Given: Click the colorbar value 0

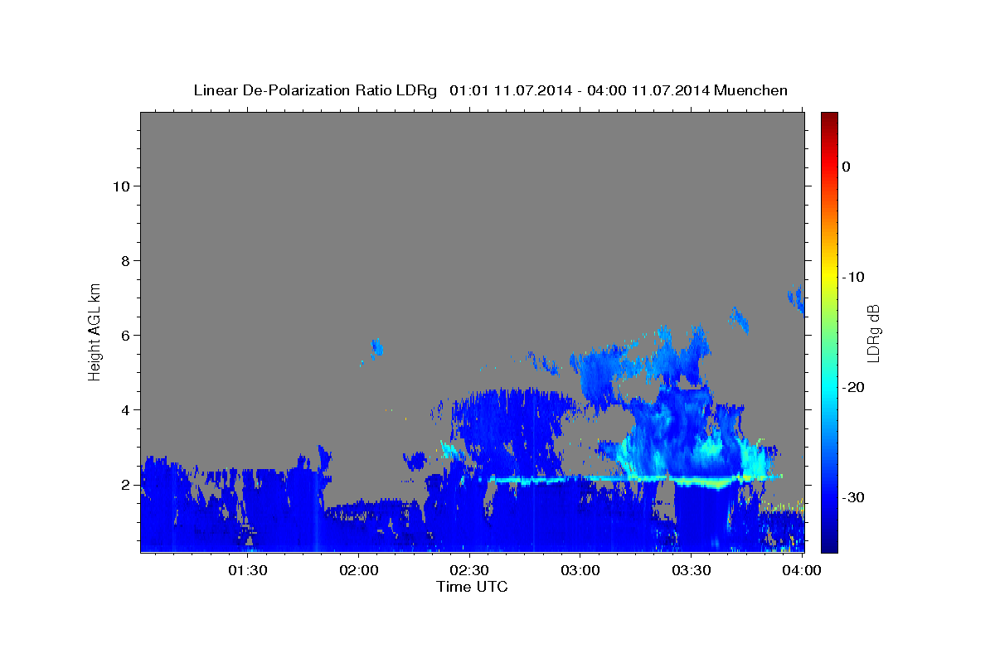Looking at the screenshot, I should click(x=847, y=167).
